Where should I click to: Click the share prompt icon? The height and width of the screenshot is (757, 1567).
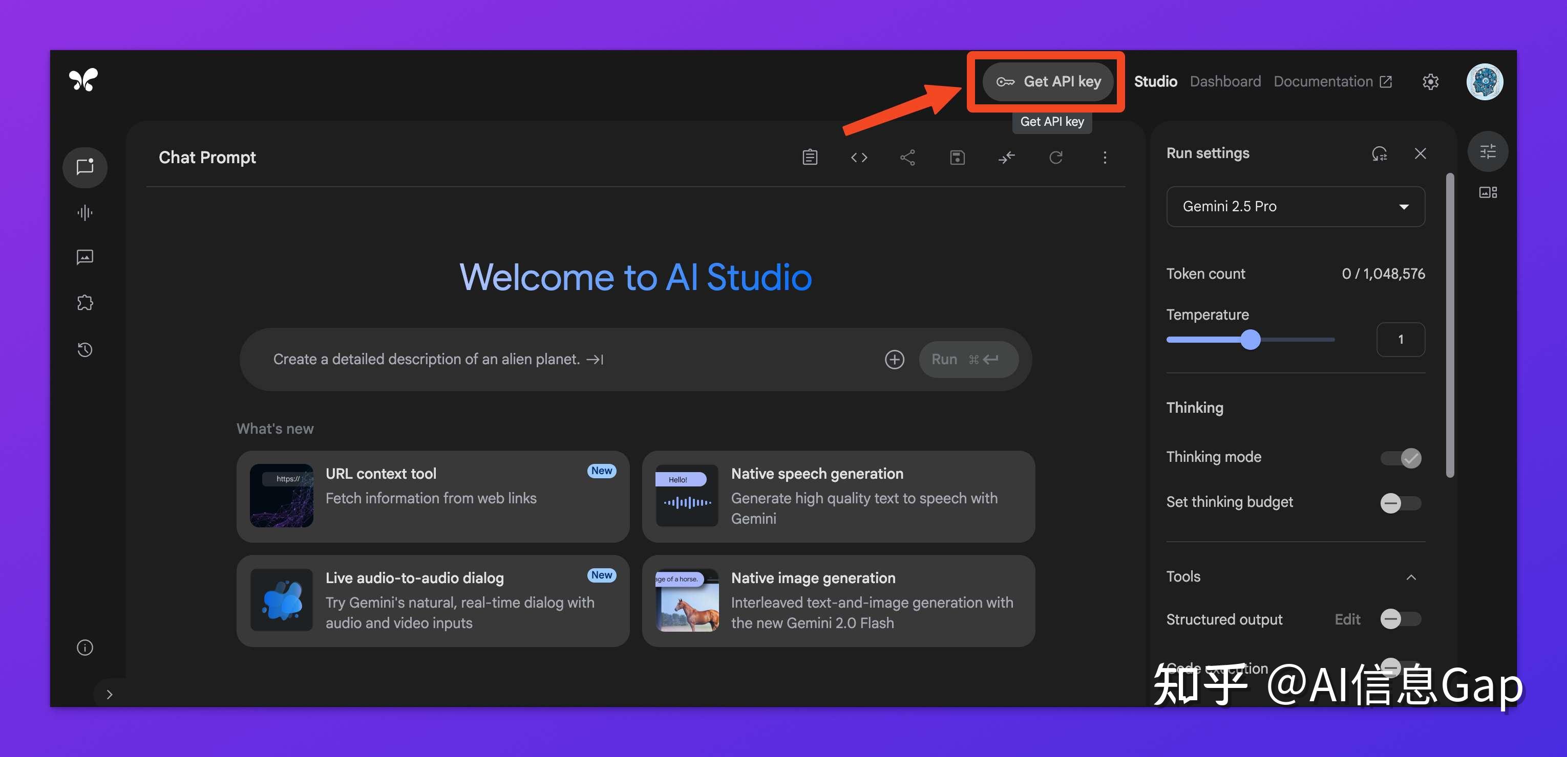(907, 158)
